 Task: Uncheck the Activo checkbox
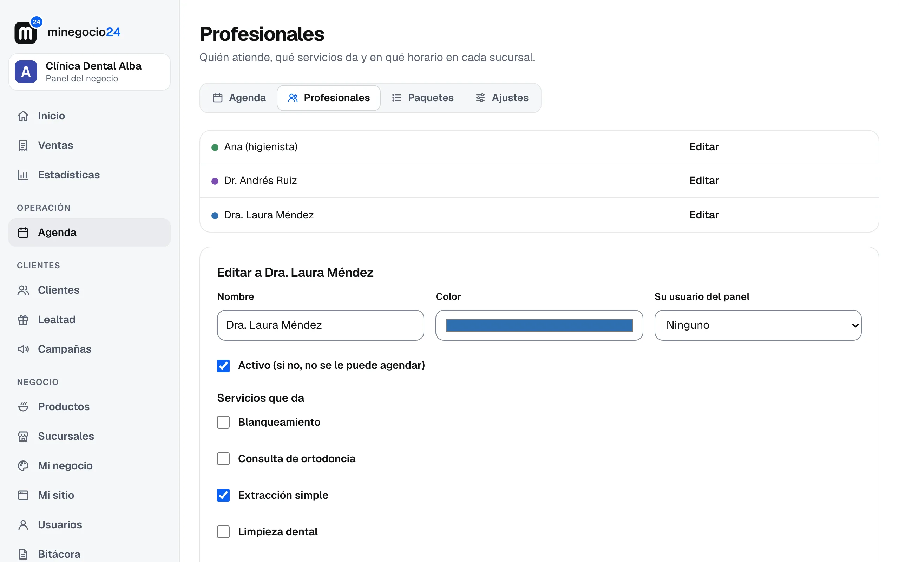click(223, 366)
